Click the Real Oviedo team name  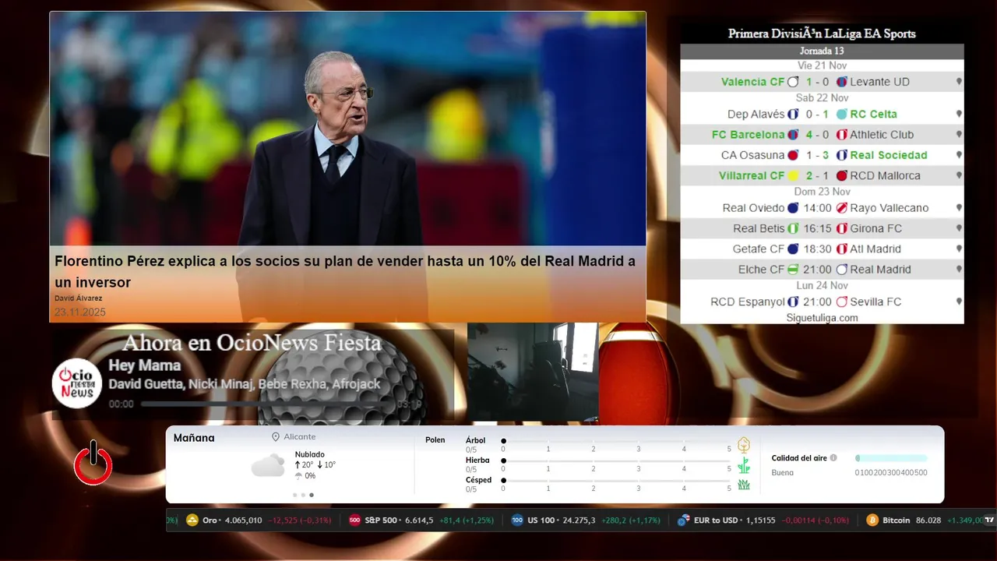[x=753, y=208]
